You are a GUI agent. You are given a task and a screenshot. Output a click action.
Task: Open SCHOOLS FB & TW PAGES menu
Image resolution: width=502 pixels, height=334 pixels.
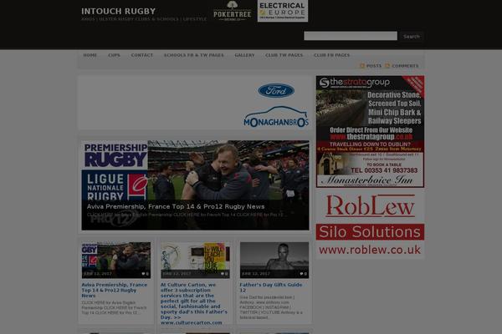tap(194, 55)
